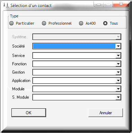132x133 pixels.
Task: Minimize the contact selection dialog
Action: (99, 5)
